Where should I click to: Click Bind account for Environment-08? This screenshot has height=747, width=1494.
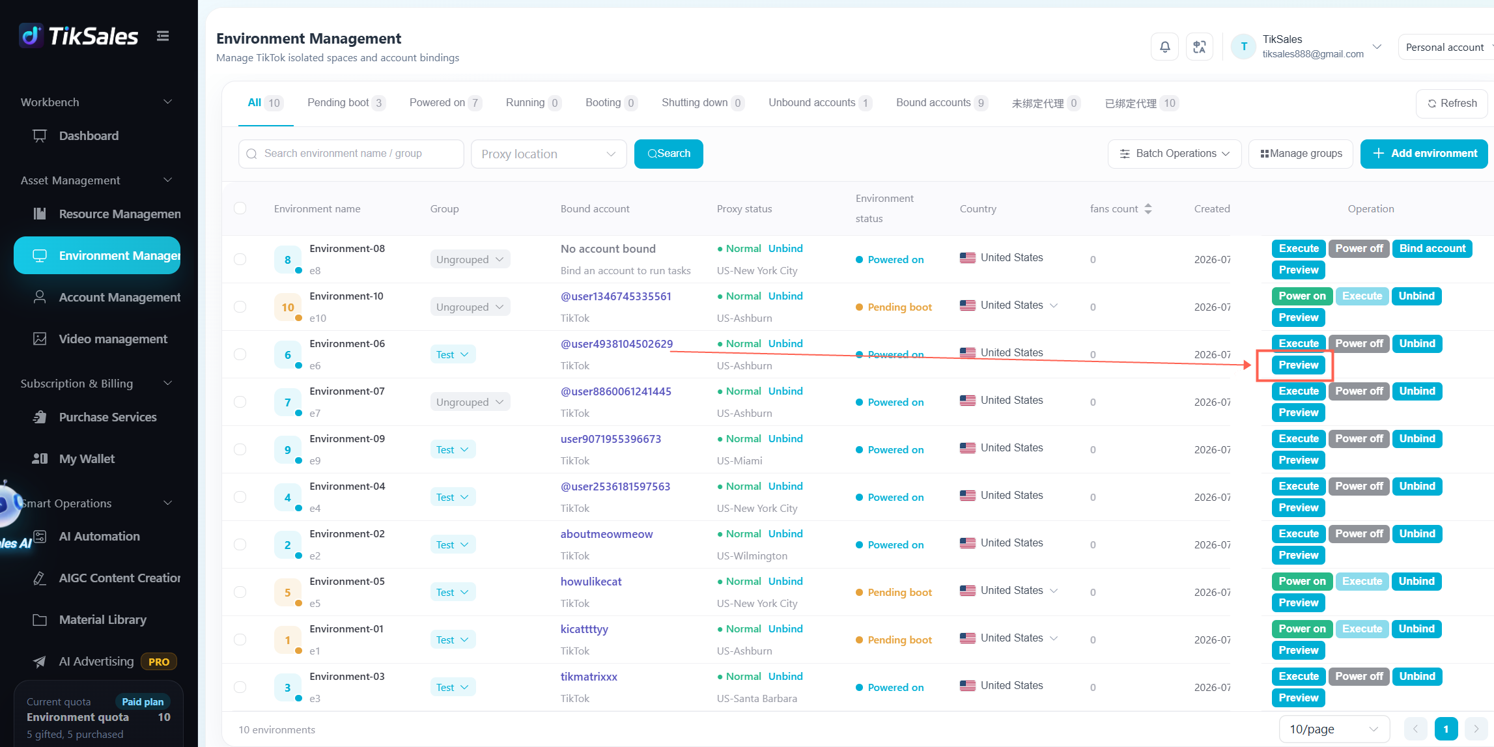pyautogui.click(x=1432, y=249)
